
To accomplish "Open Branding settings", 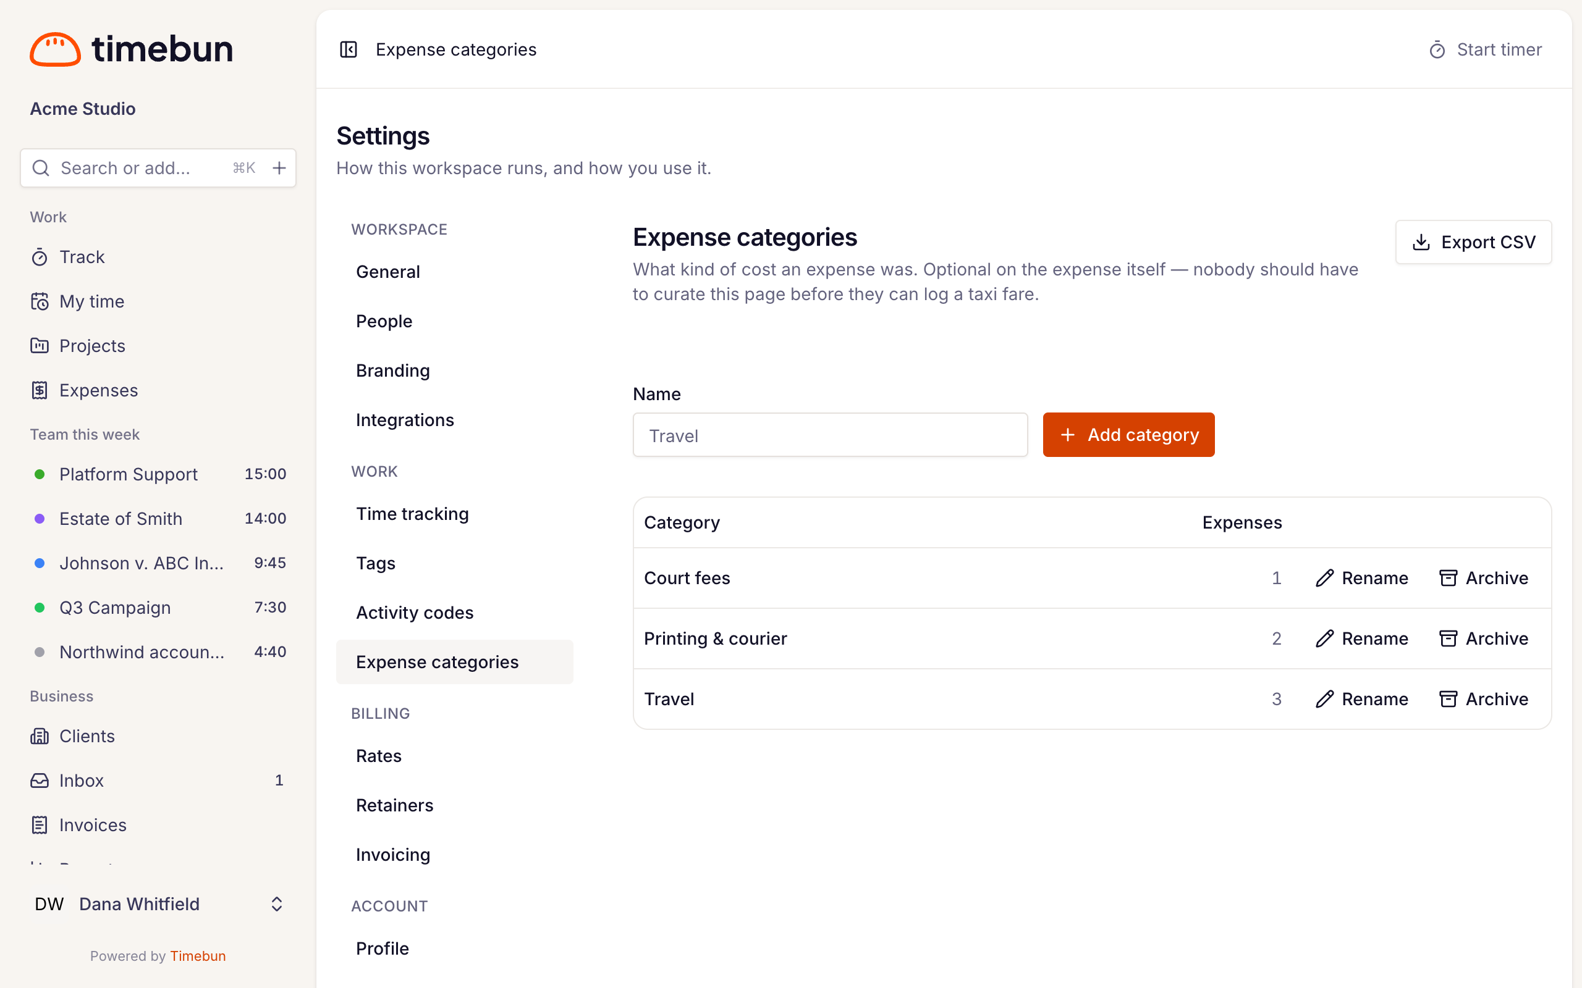I will coord(454,371).
